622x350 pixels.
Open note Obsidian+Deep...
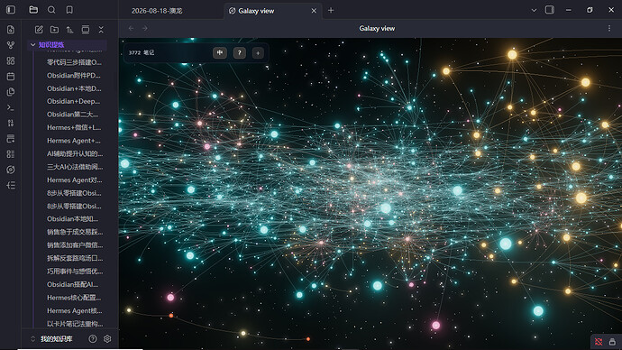coord(73,101)
